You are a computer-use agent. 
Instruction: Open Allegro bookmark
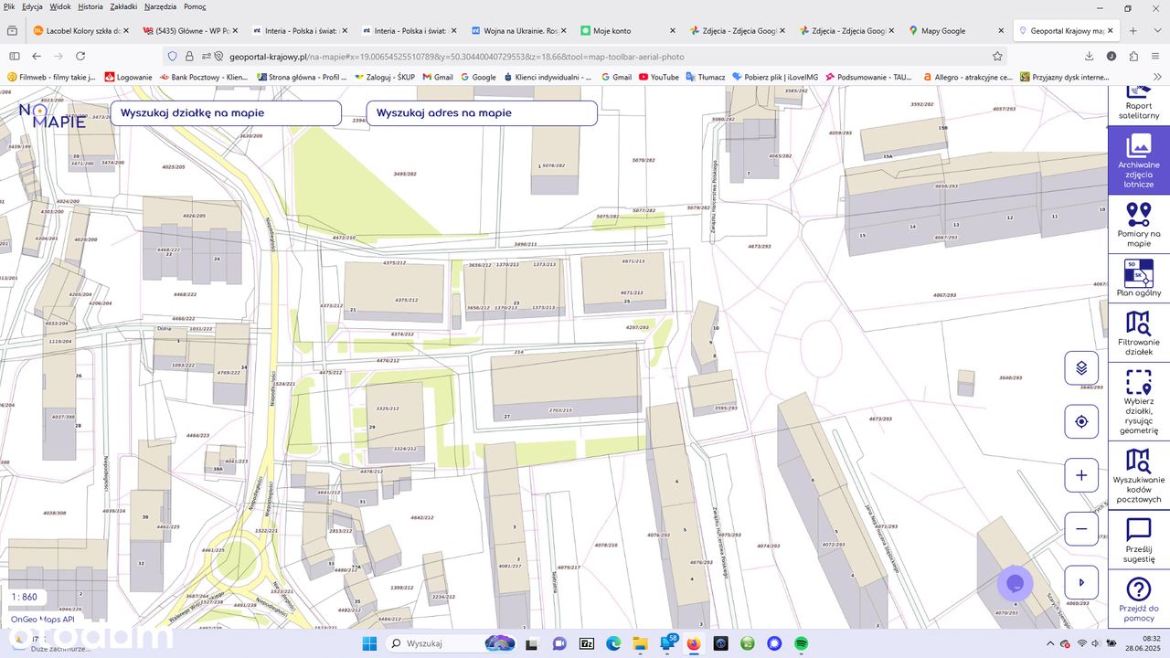click(966, 78)
